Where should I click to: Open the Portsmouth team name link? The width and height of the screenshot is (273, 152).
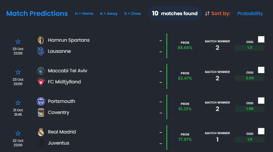(x=61, y=101)
